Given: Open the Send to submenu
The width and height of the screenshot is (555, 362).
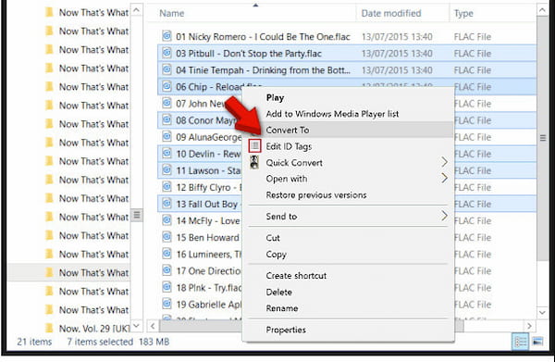Looking at the screenshot, I should pos(281,217).
